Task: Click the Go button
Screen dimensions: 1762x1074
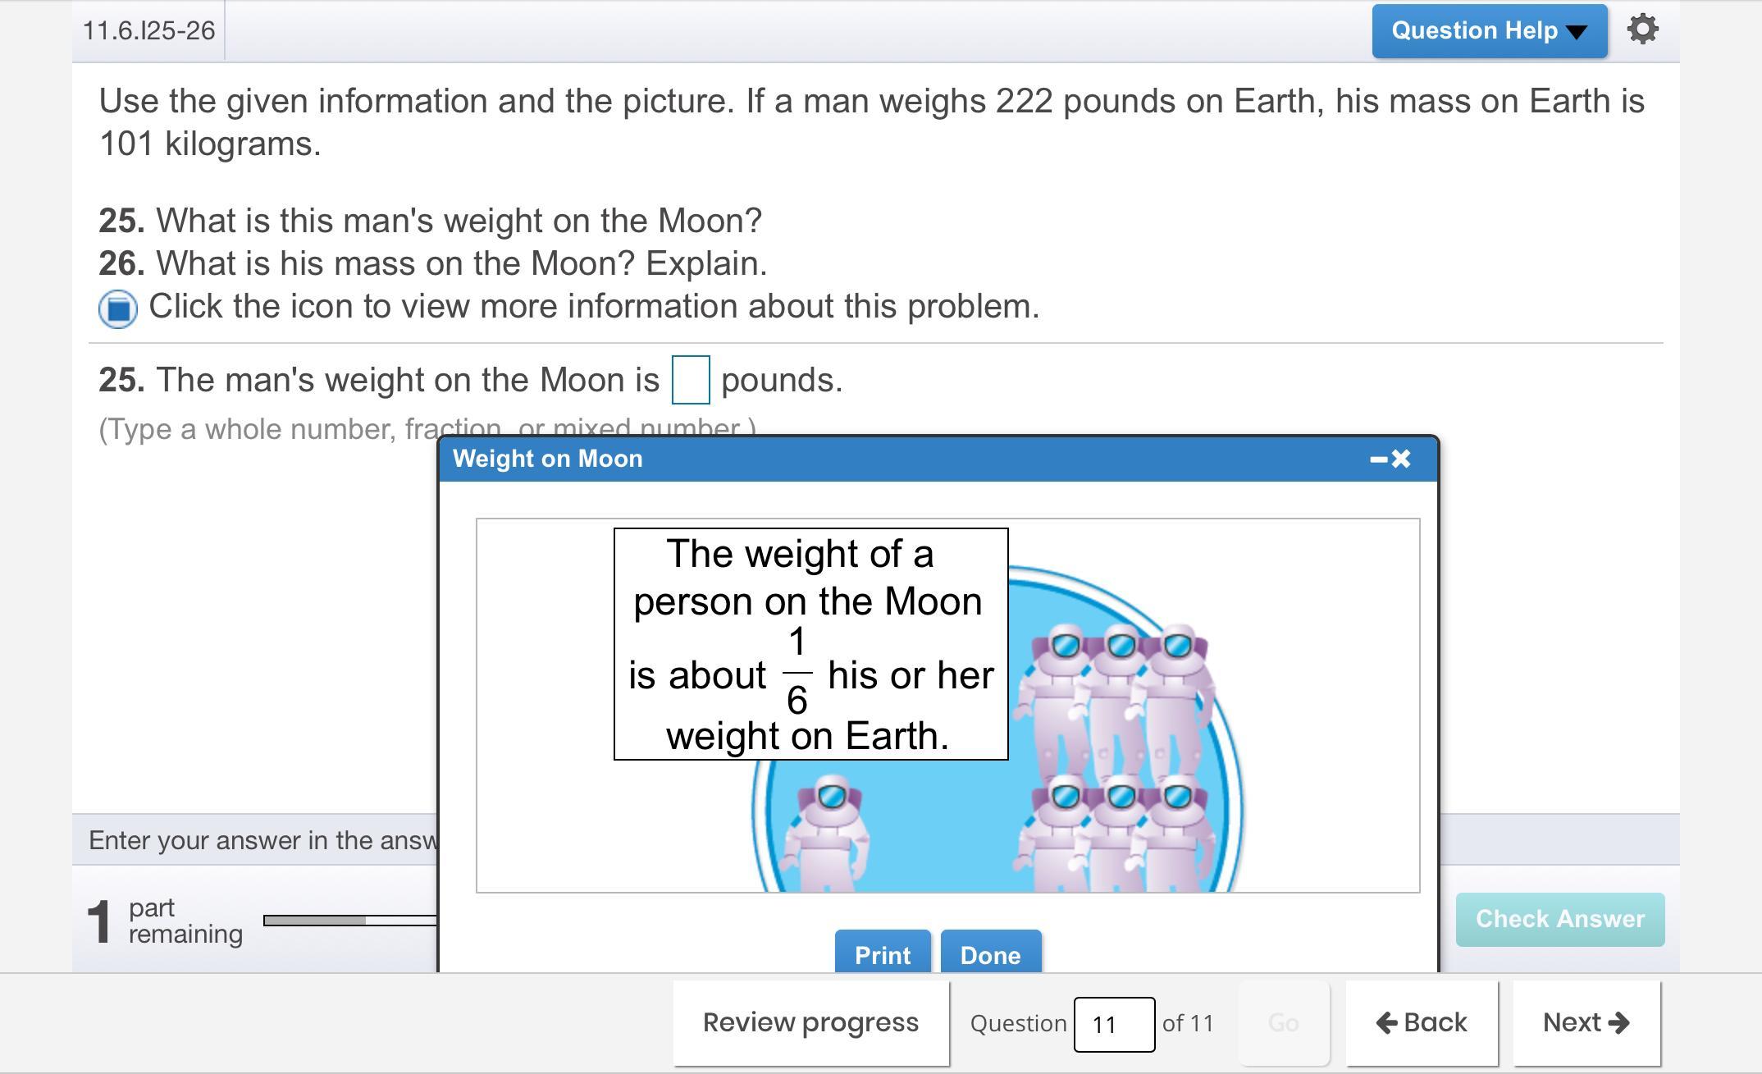Action: tap(1283, 1023)
